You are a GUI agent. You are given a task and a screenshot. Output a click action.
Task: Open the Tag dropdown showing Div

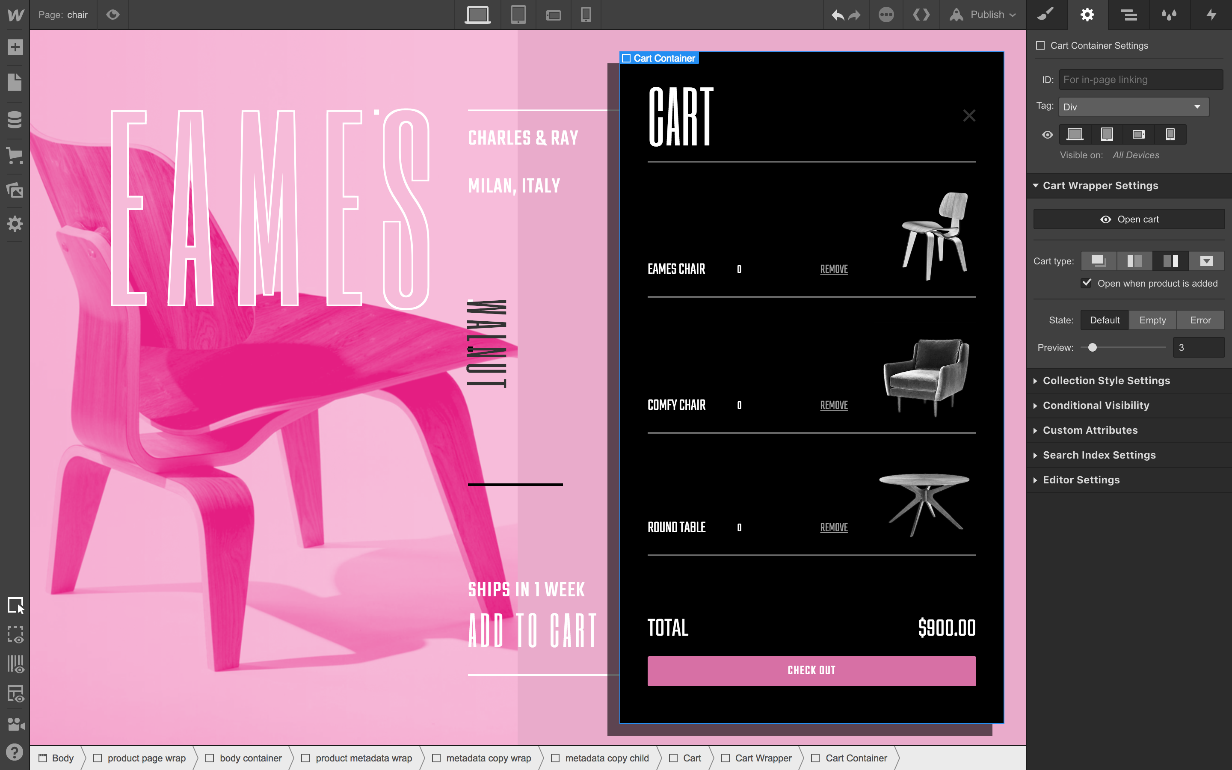(1133, 107)
